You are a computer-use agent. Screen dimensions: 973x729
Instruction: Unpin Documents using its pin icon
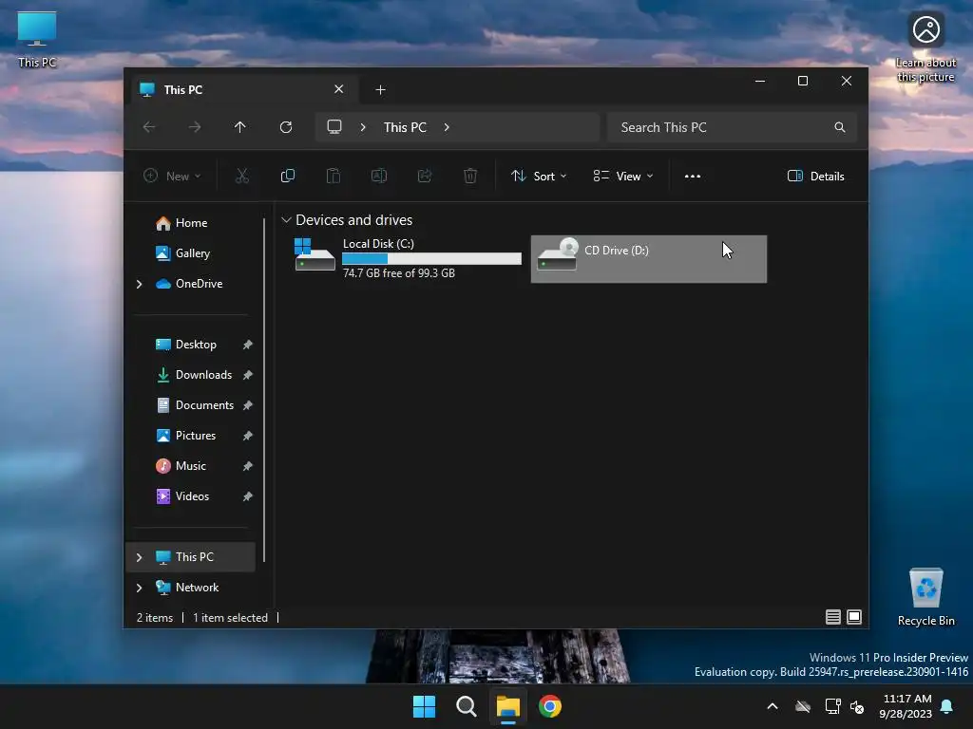(x=248, y=405)
